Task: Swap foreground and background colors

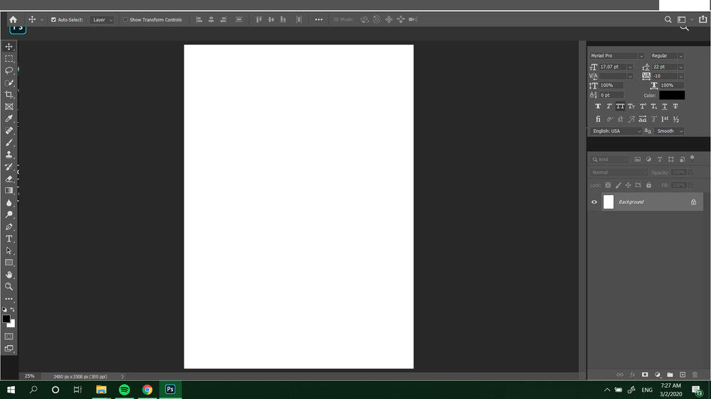Action: tap(13, 310)
